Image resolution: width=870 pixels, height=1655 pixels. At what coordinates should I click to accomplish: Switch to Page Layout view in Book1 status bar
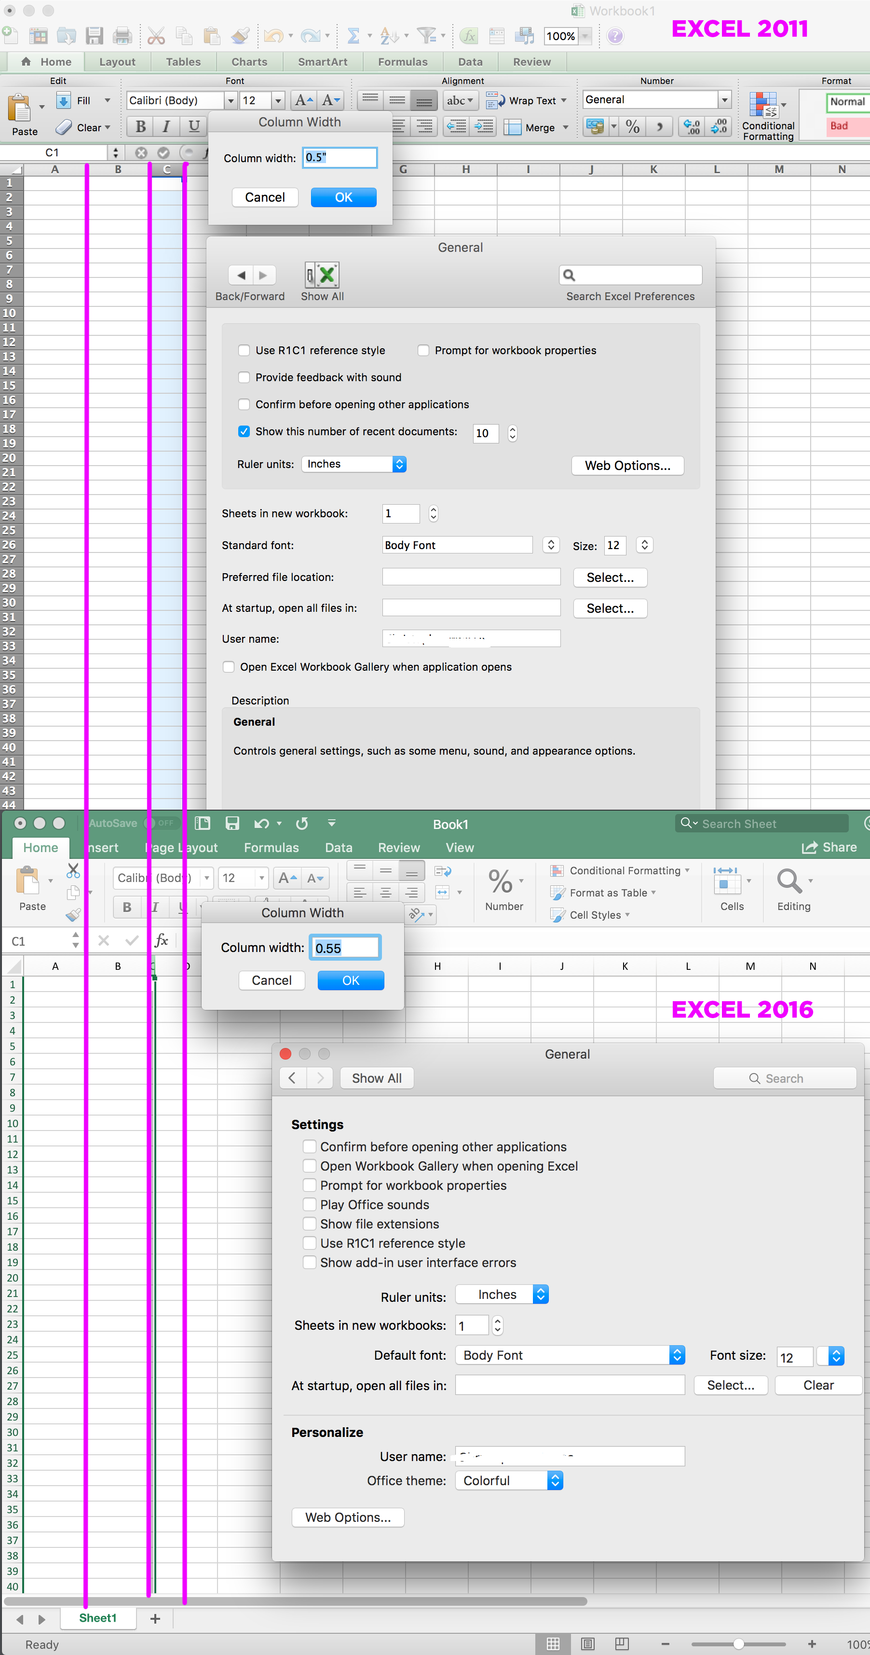[587, 1643]
